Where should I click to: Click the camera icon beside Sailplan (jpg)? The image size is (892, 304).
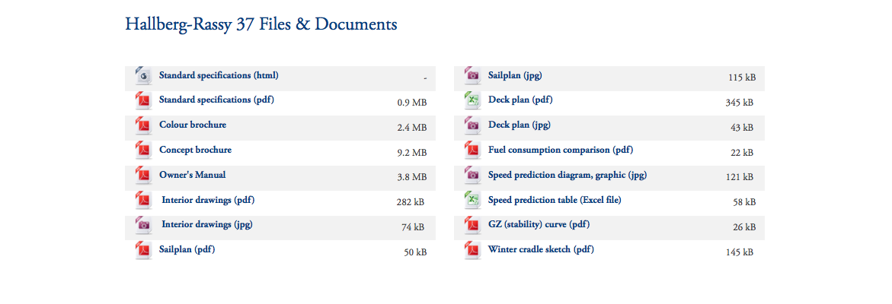pyautogui.click(x=473, y=76)
